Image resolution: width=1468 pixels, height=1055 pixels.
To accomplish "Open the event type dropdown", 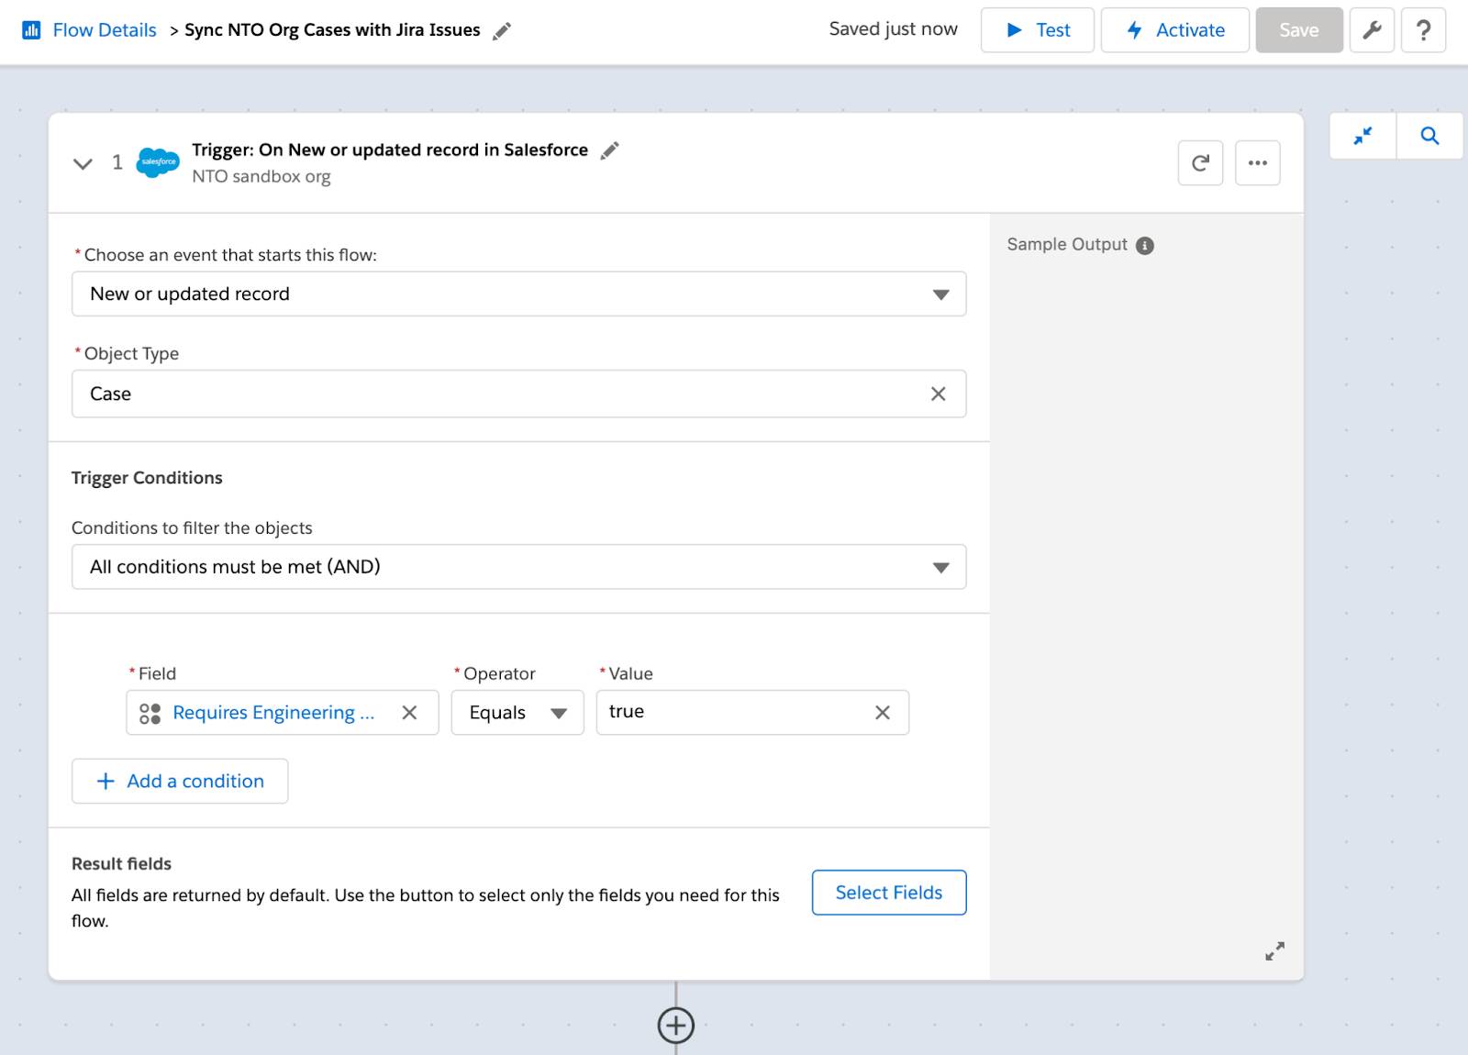I will (x=519, y=294).
